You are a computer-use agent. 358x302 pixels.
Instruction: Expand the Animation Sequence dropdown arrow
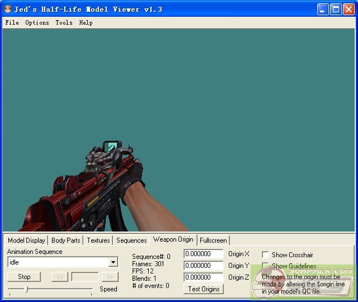coord(113,262)
